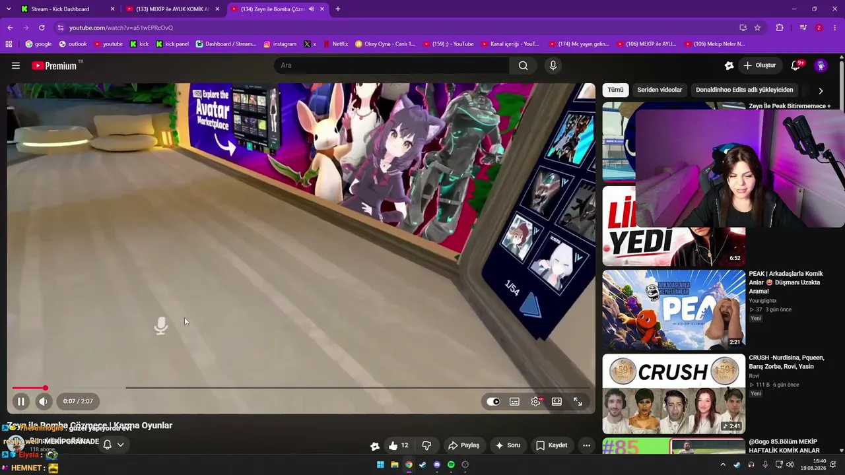
Task: Open video player settings gear
Action: pos(535,401)
